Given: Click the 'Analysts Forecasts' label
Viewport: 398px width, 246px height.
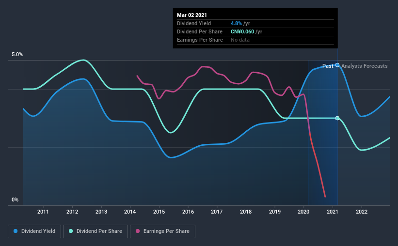Looking at the screenshot, I should (x=364, y=66).
